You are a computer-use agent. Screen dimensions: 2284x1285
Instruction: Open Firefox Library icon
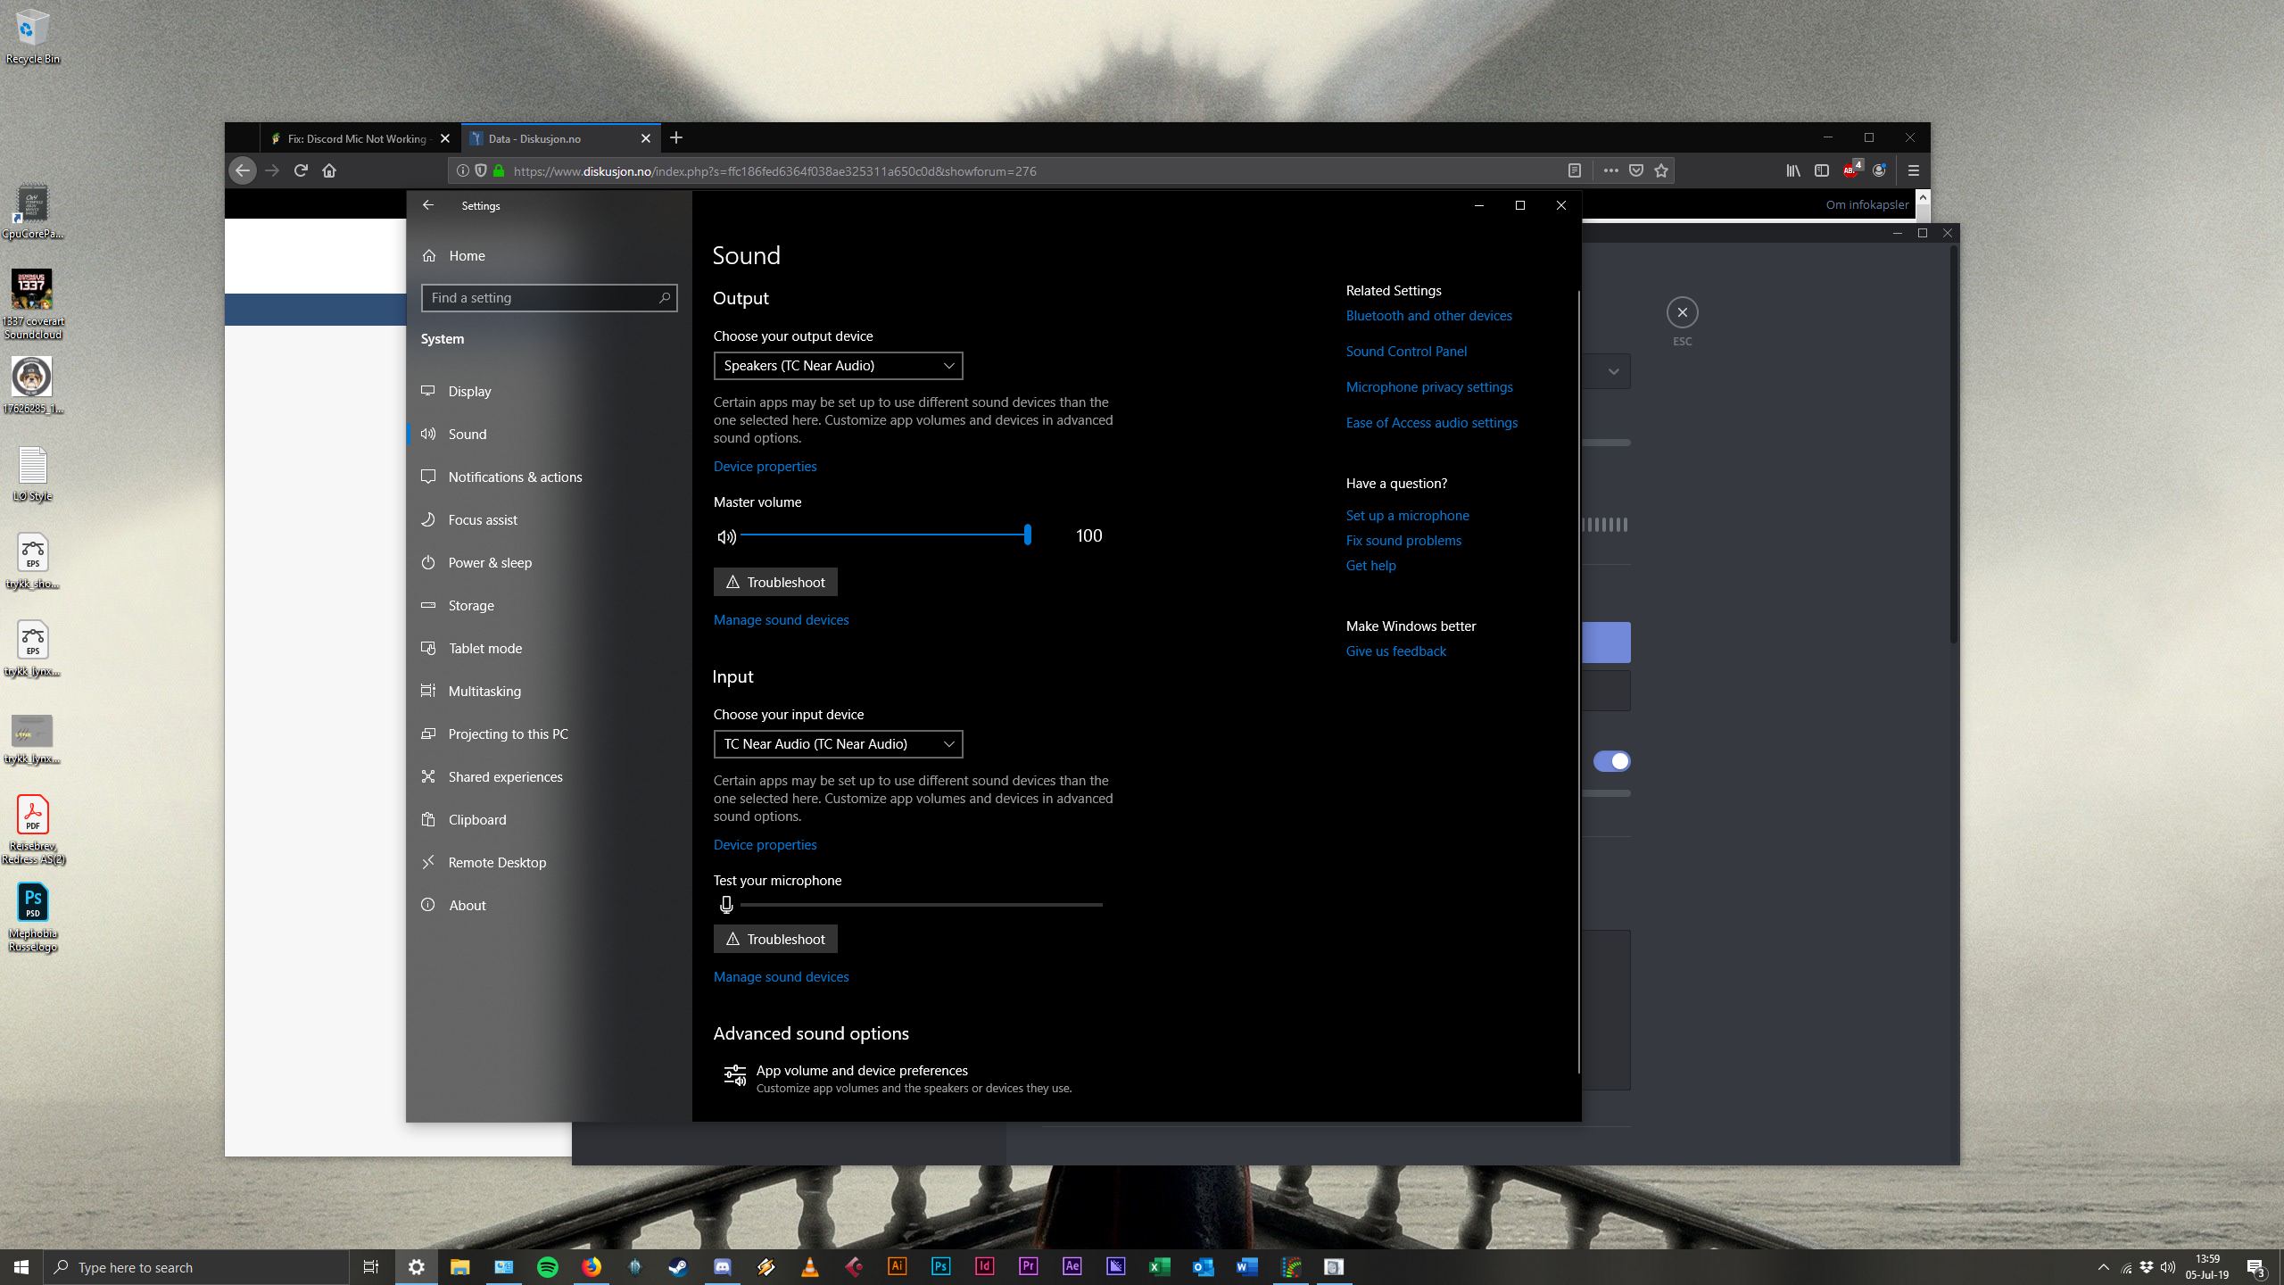1793,170
